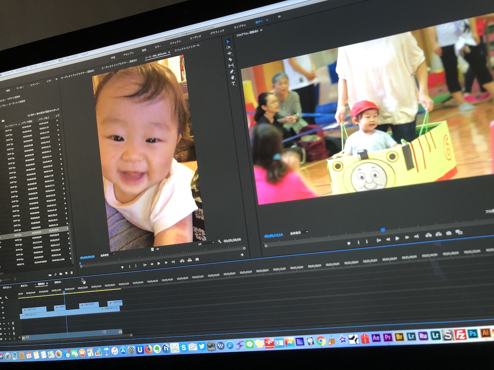494x370 pixels.
Task: Select the Hand tool
Action: point(232,78)
